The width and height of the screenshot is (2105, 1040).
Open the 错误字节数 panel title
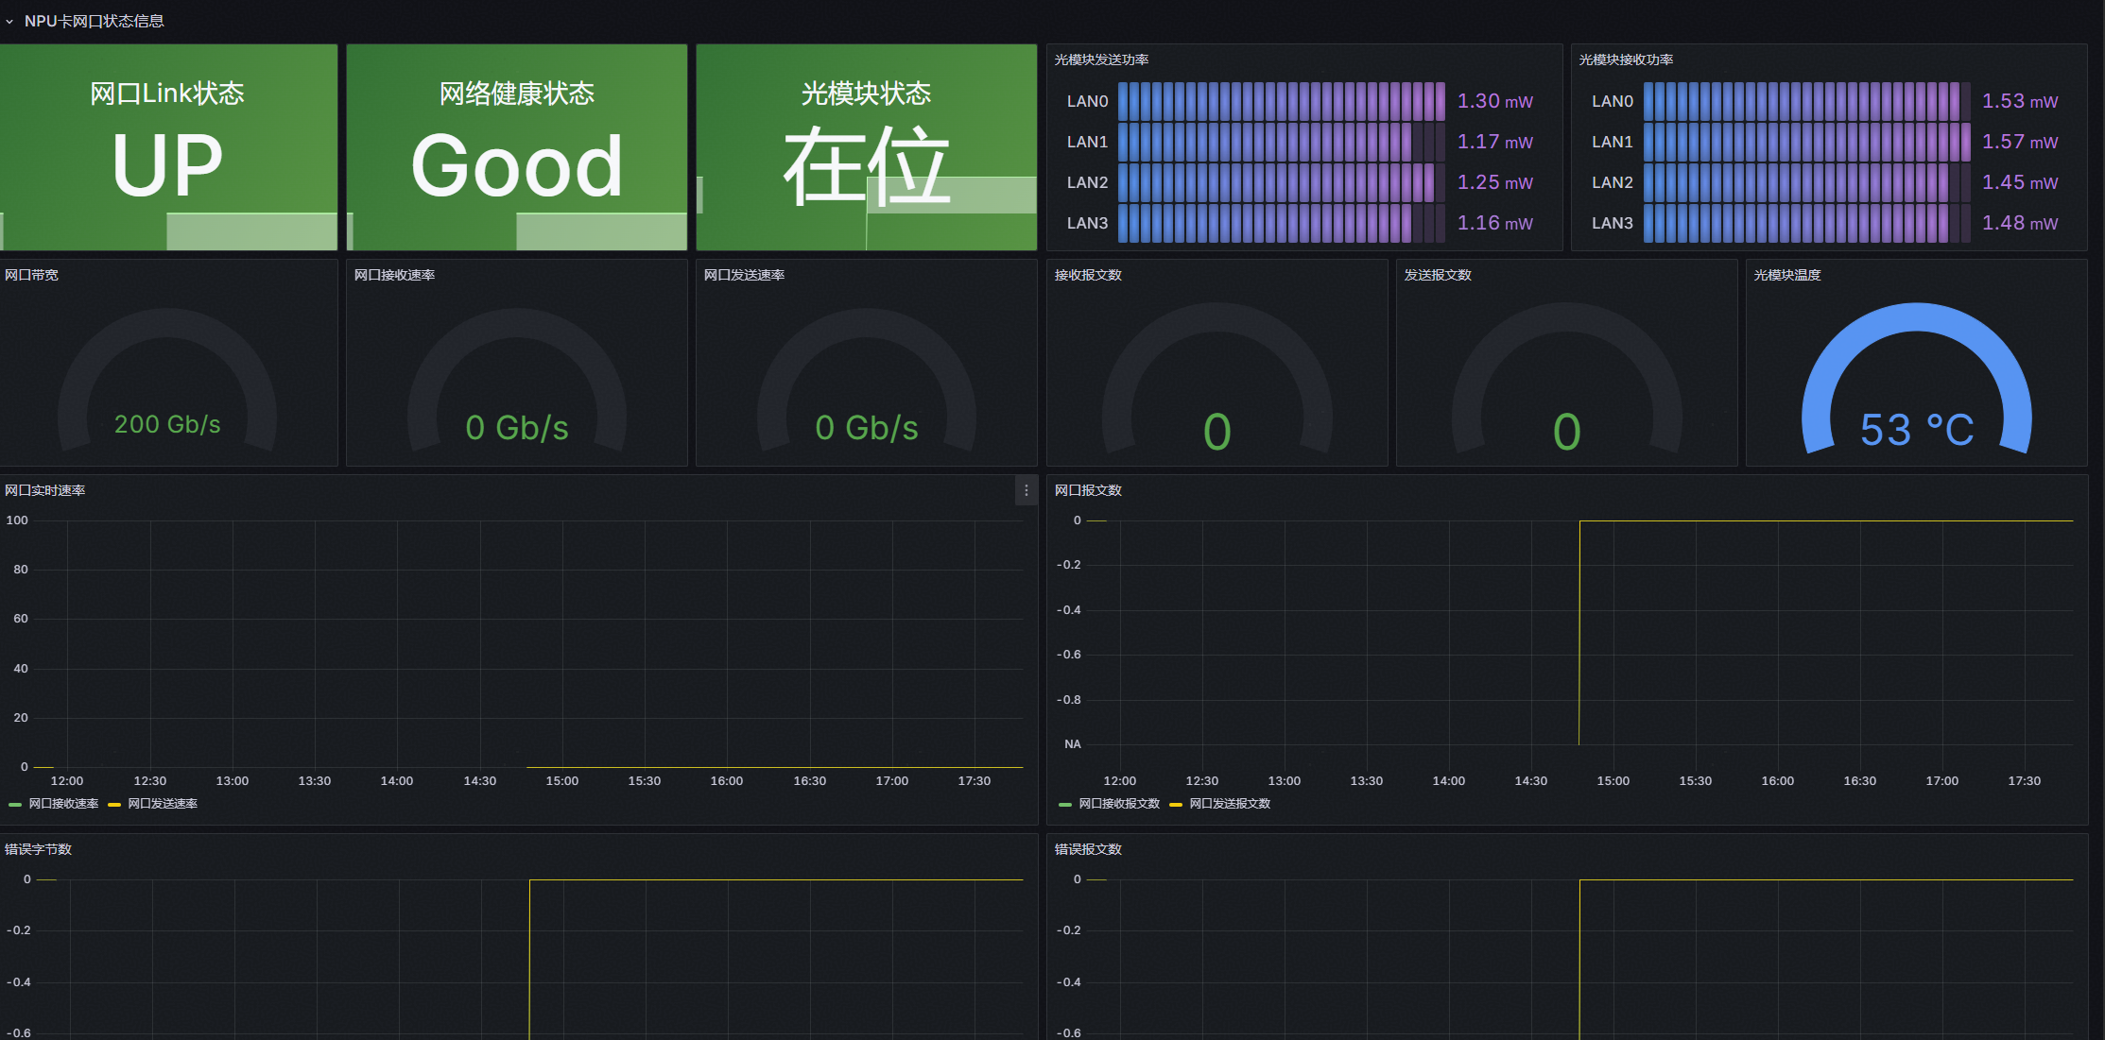click(x=39, y=849)
